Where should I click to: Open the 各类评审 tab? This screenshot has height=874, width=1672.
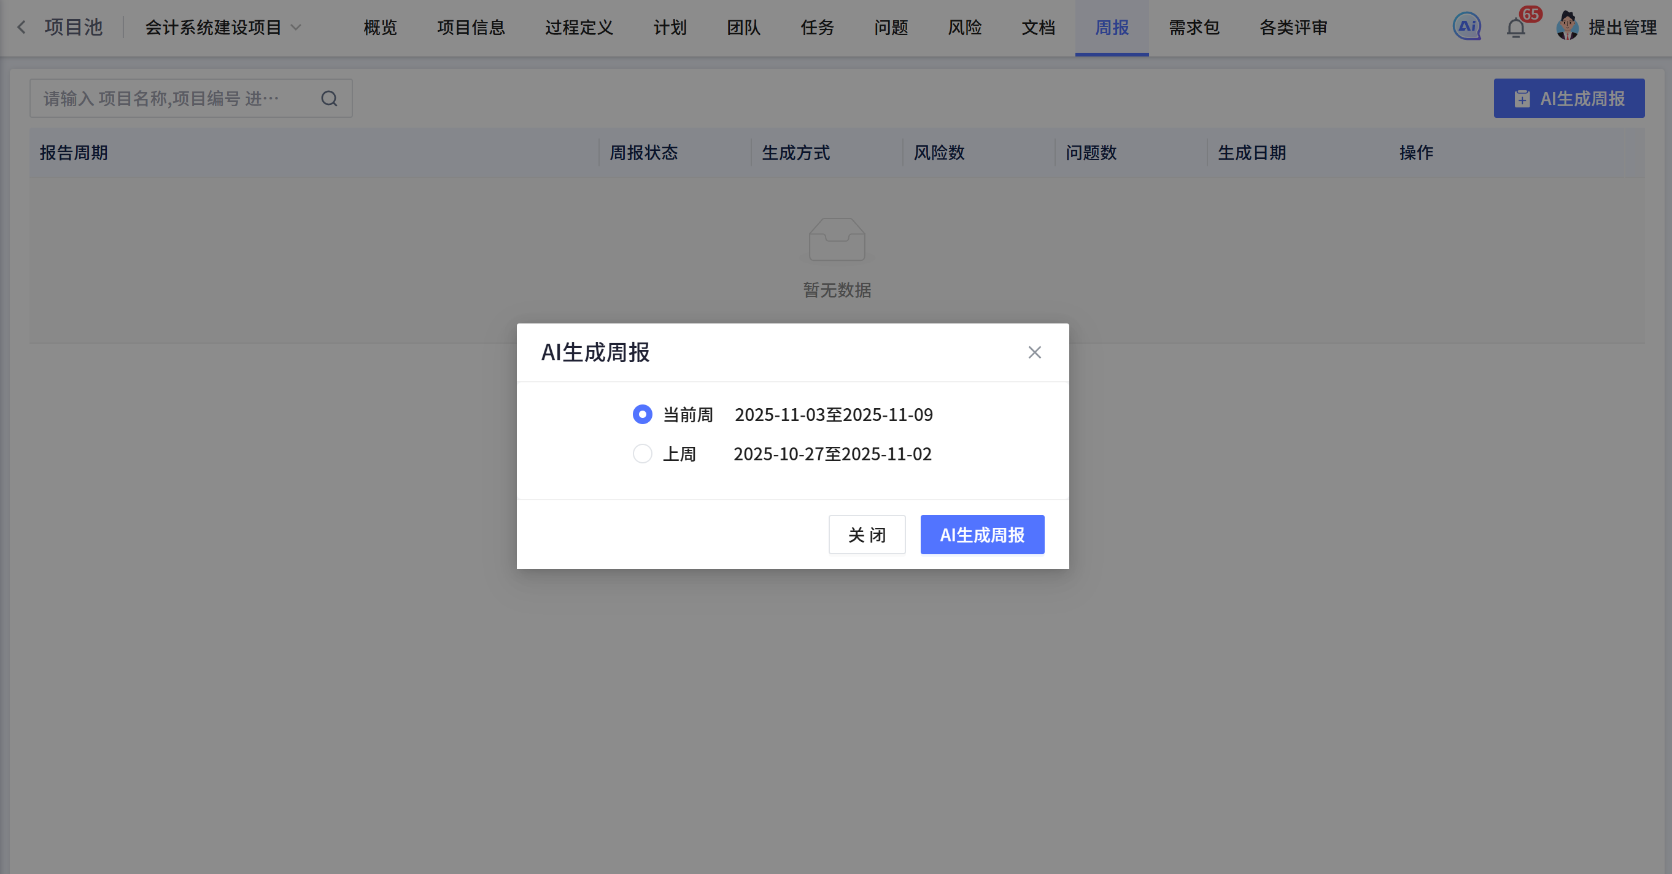1293,27
